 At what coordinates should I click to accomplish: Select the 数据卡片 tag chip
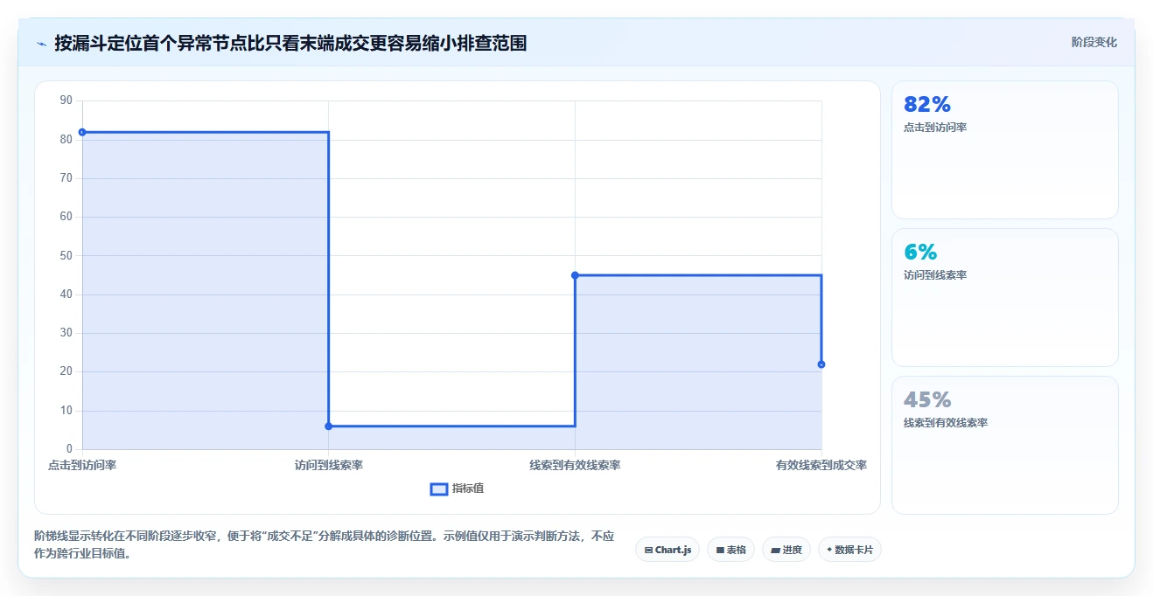[x=849, y=550]
